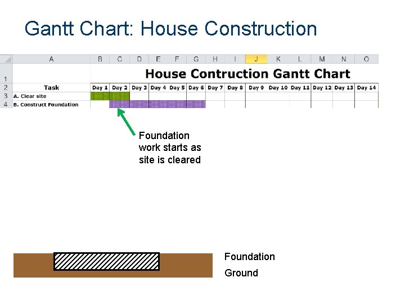The image size is (405, 304).
Task: Click the hatched foundation block in the diagram
Action: [x=106, y=262]
